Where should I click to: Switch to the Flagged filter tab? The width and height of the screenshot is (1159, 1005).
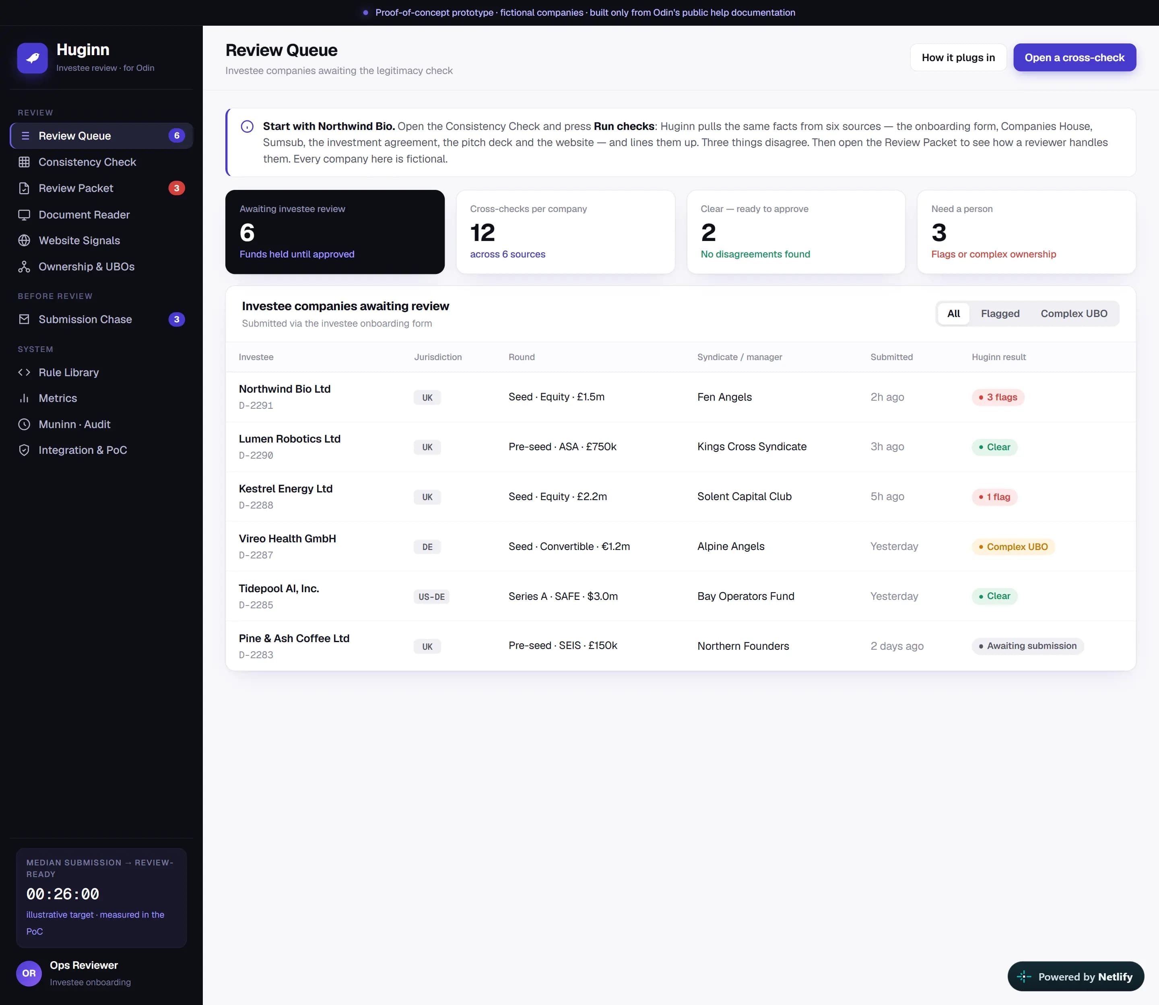(1000, 313)
